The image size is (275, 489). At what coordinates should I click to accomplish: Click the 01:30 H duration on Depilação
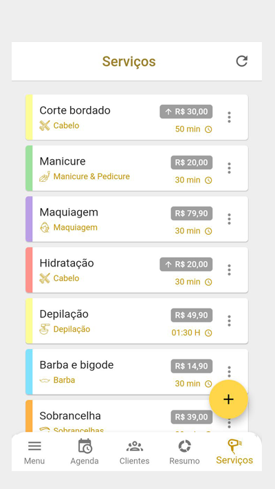click(186, 333)
